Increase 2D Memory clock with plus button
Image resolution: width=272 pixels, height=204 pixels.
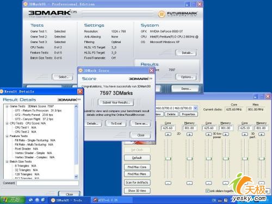pyautogui.click(x=189, y=134)
